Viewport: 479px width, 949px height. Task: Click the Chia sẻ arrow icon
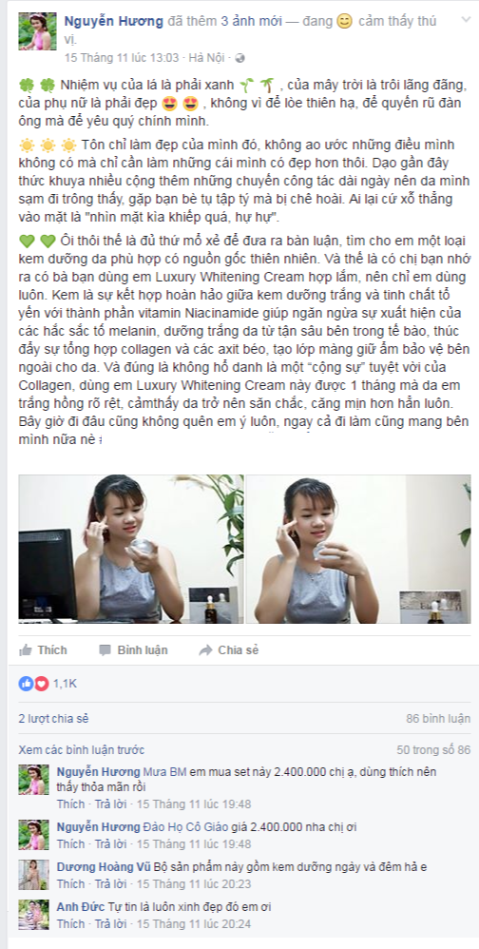[205, 650]
